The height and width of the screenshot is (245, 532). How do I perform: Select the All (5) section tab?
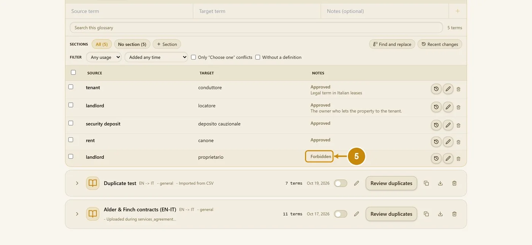pyautogui.click(x=101, y=44)
